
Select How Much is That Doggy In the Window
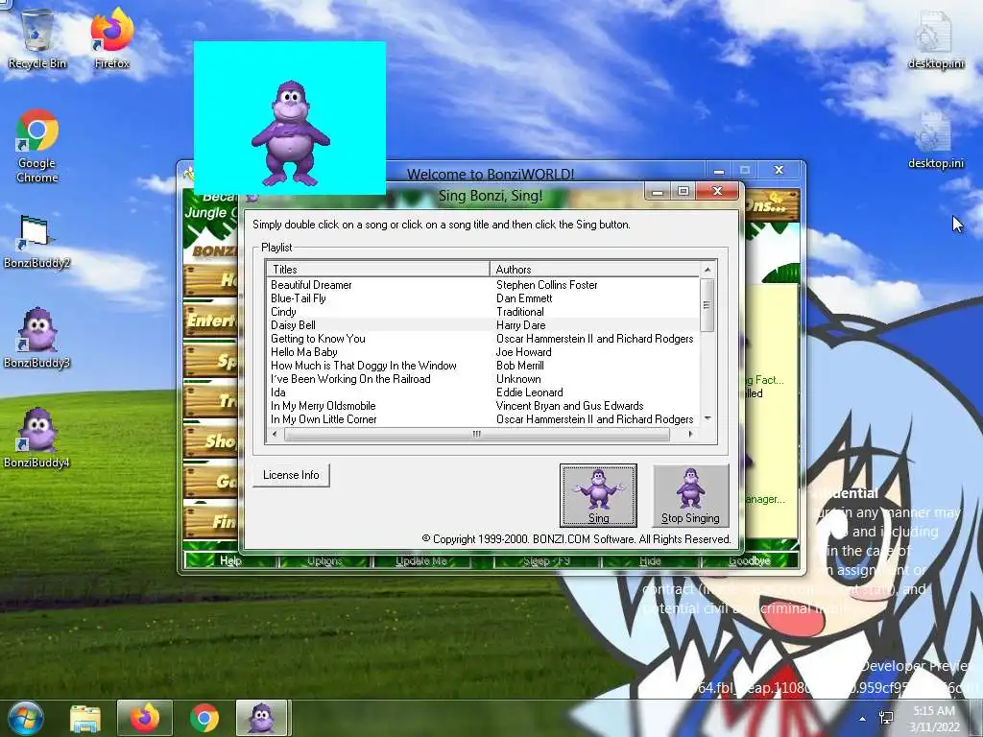coord(364,366)
